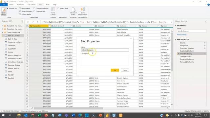Switch to the Help tab
This screenshot has width=210, height=118.
point(55,5)
